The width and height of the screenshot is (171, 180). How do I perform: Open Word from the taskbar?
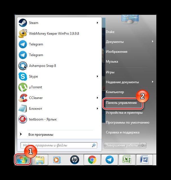(144, 160)
